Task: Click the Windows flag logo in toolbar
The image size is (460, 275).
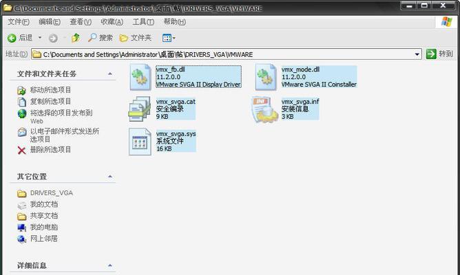Action: point(446,22)
